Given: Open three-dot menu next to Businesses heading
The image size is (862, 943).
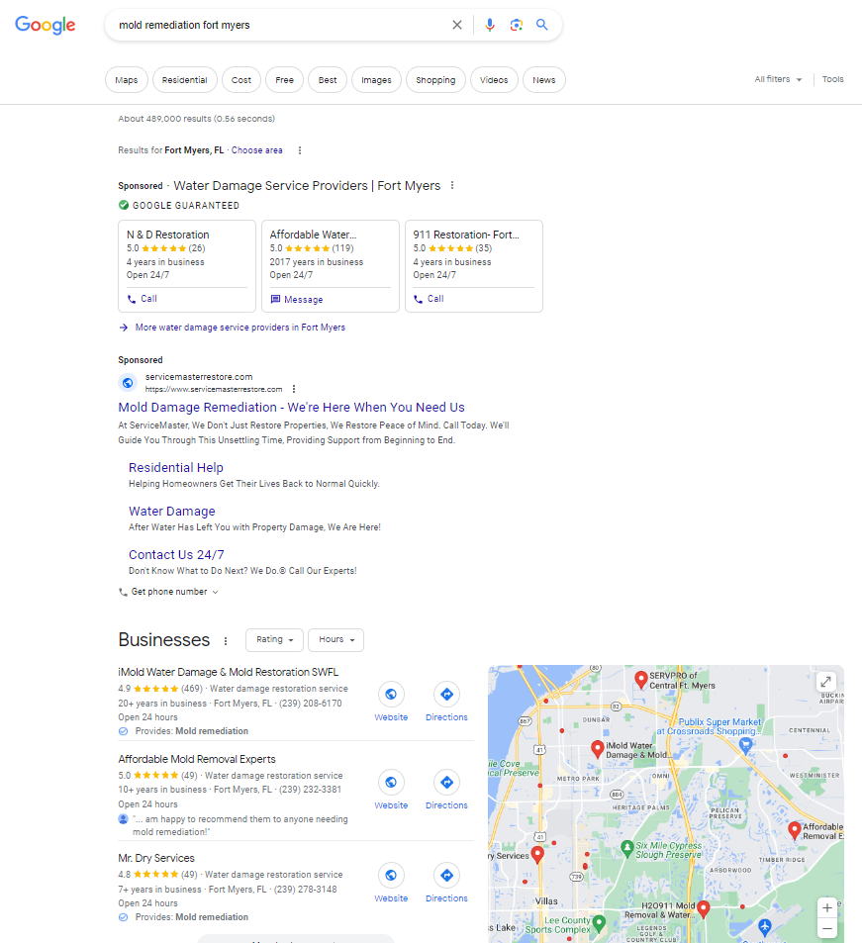Looking at the screenshot, I should (x=226, y=641).
